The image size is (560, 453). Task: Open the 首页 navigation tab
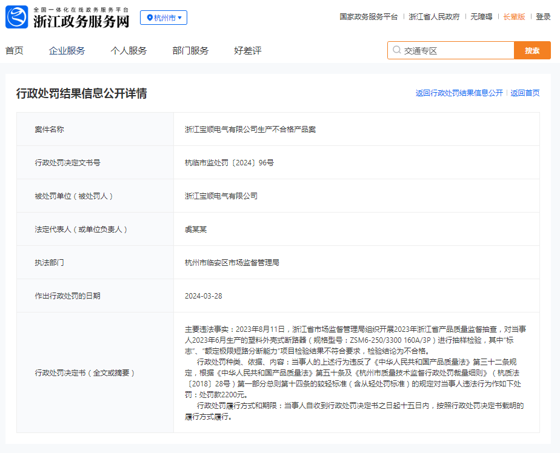(x=15, y=51)
